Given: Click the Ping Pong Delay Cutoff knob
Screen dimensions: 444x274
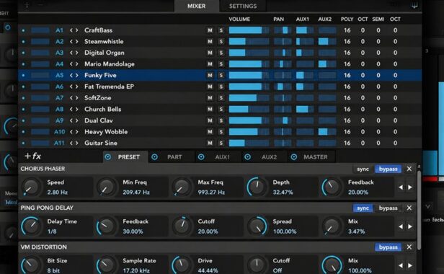Looking at the screenshot, I should 182,226.
